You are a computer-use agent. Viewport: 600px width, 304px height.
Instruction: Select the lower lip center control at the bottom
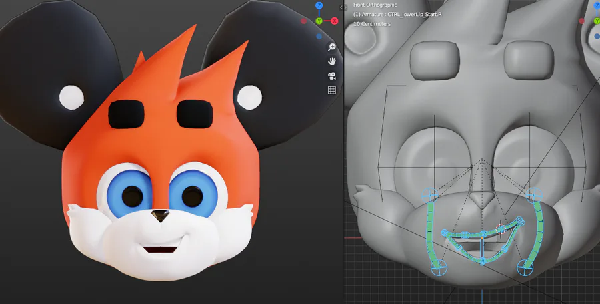(483, 261)
